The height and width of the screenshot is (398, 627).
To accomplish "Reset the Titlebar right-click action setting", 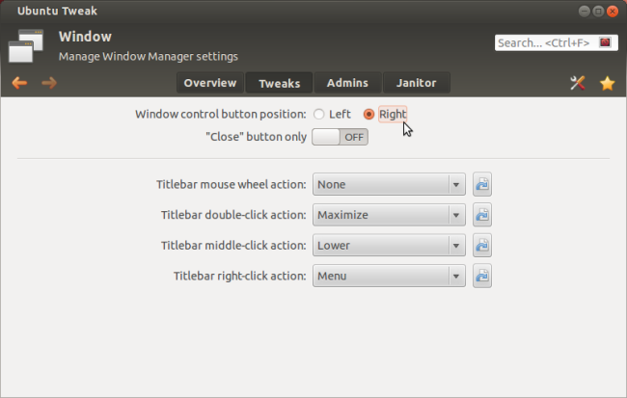I will (x=482, y=276).
